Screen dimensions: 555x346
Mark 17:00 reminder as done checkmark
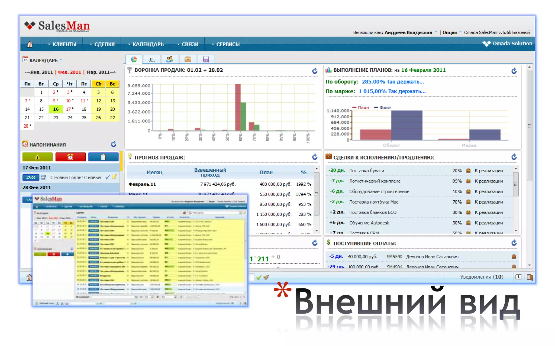click(x=108, y=177)
